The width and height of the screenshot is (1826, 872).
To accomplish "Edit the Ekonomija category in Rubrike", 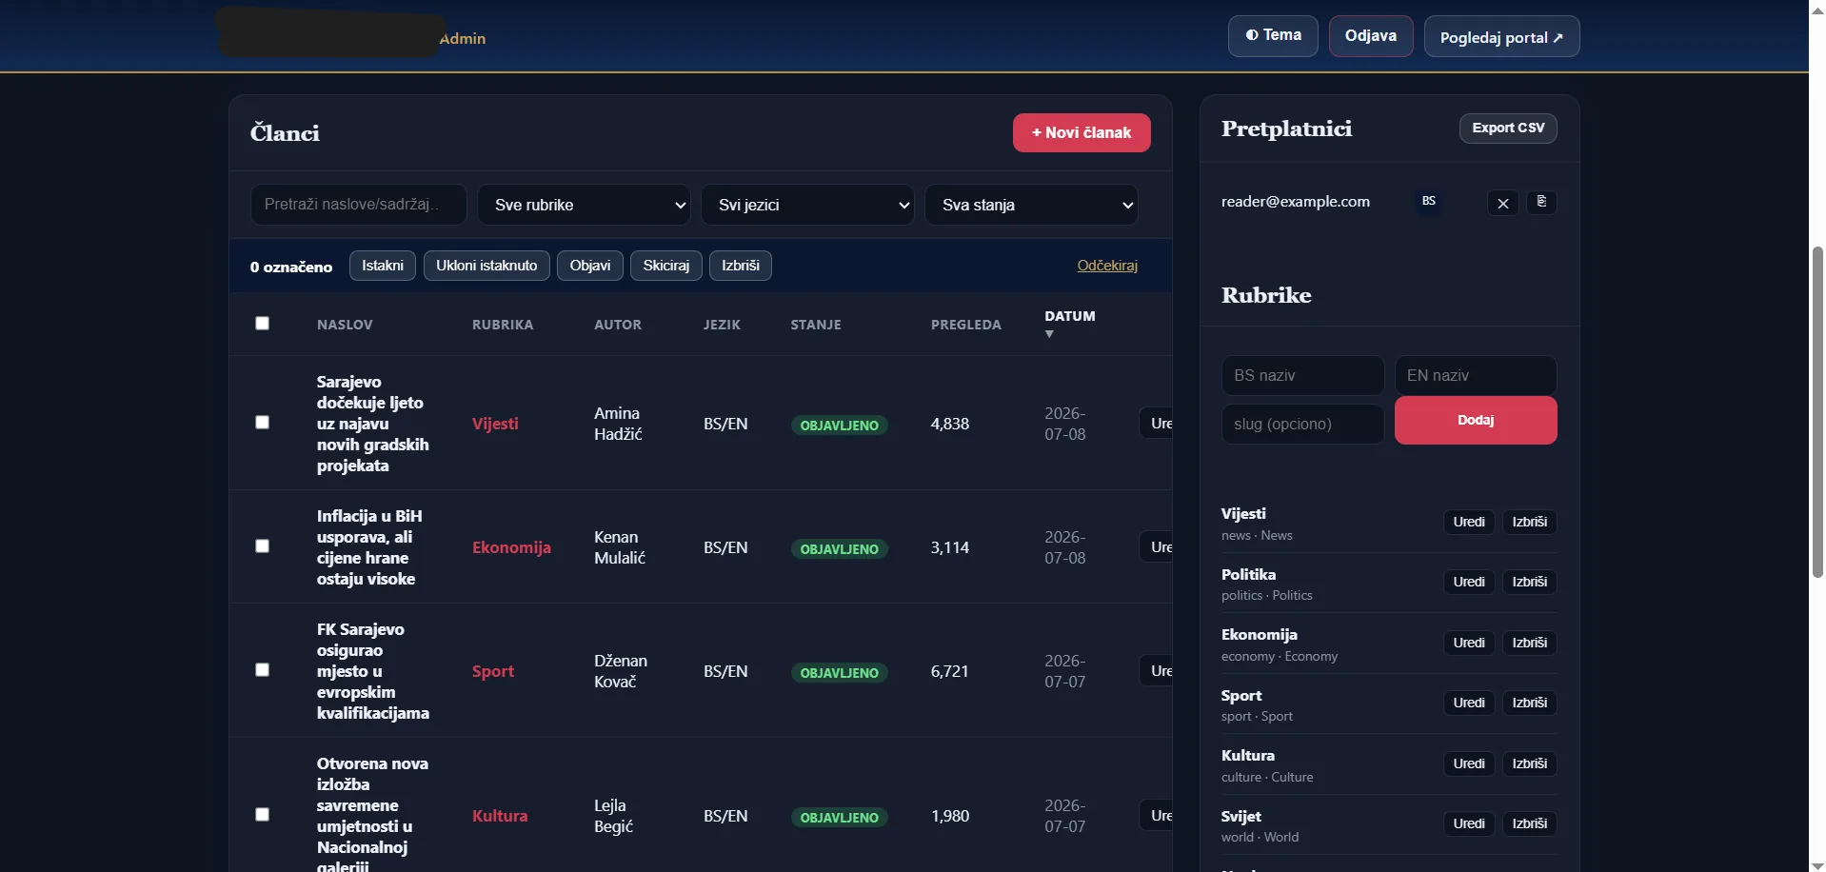I will 1469,643.
